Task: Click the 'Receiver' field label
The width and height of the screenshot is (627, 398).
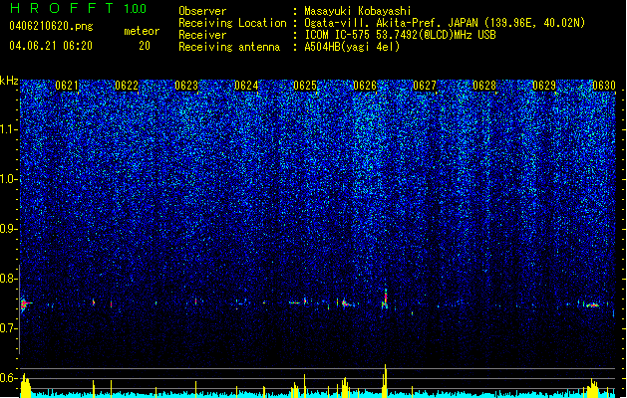Action: pyautogui.click(x=202, y=35)
